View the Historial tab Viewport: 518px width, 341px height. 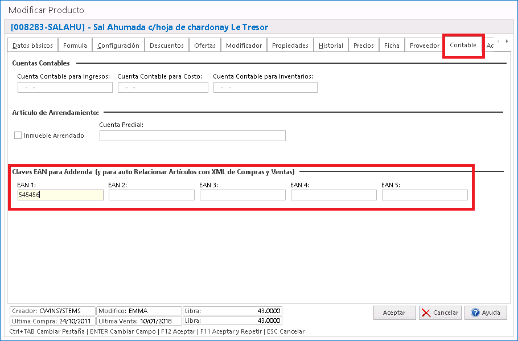[x=331, y=46]
